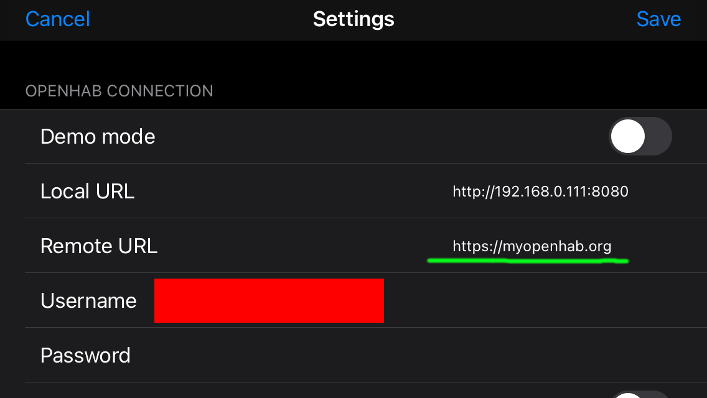Tap the Username row label

88,300
